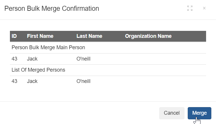Close the merge confirmation dialog
The height and width of the screenshot is (124, 216).
coord(204,8)
